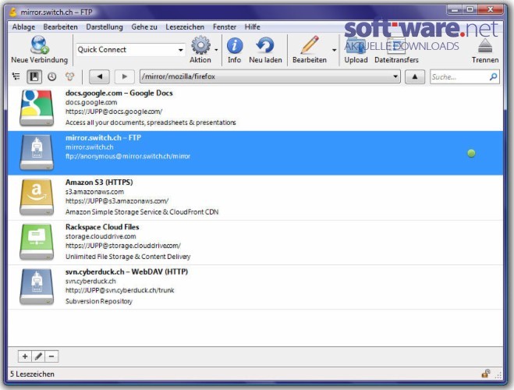
Task: Click the Unlimited File Storage & Content Delivery text
Action: [x=128, y=257]
